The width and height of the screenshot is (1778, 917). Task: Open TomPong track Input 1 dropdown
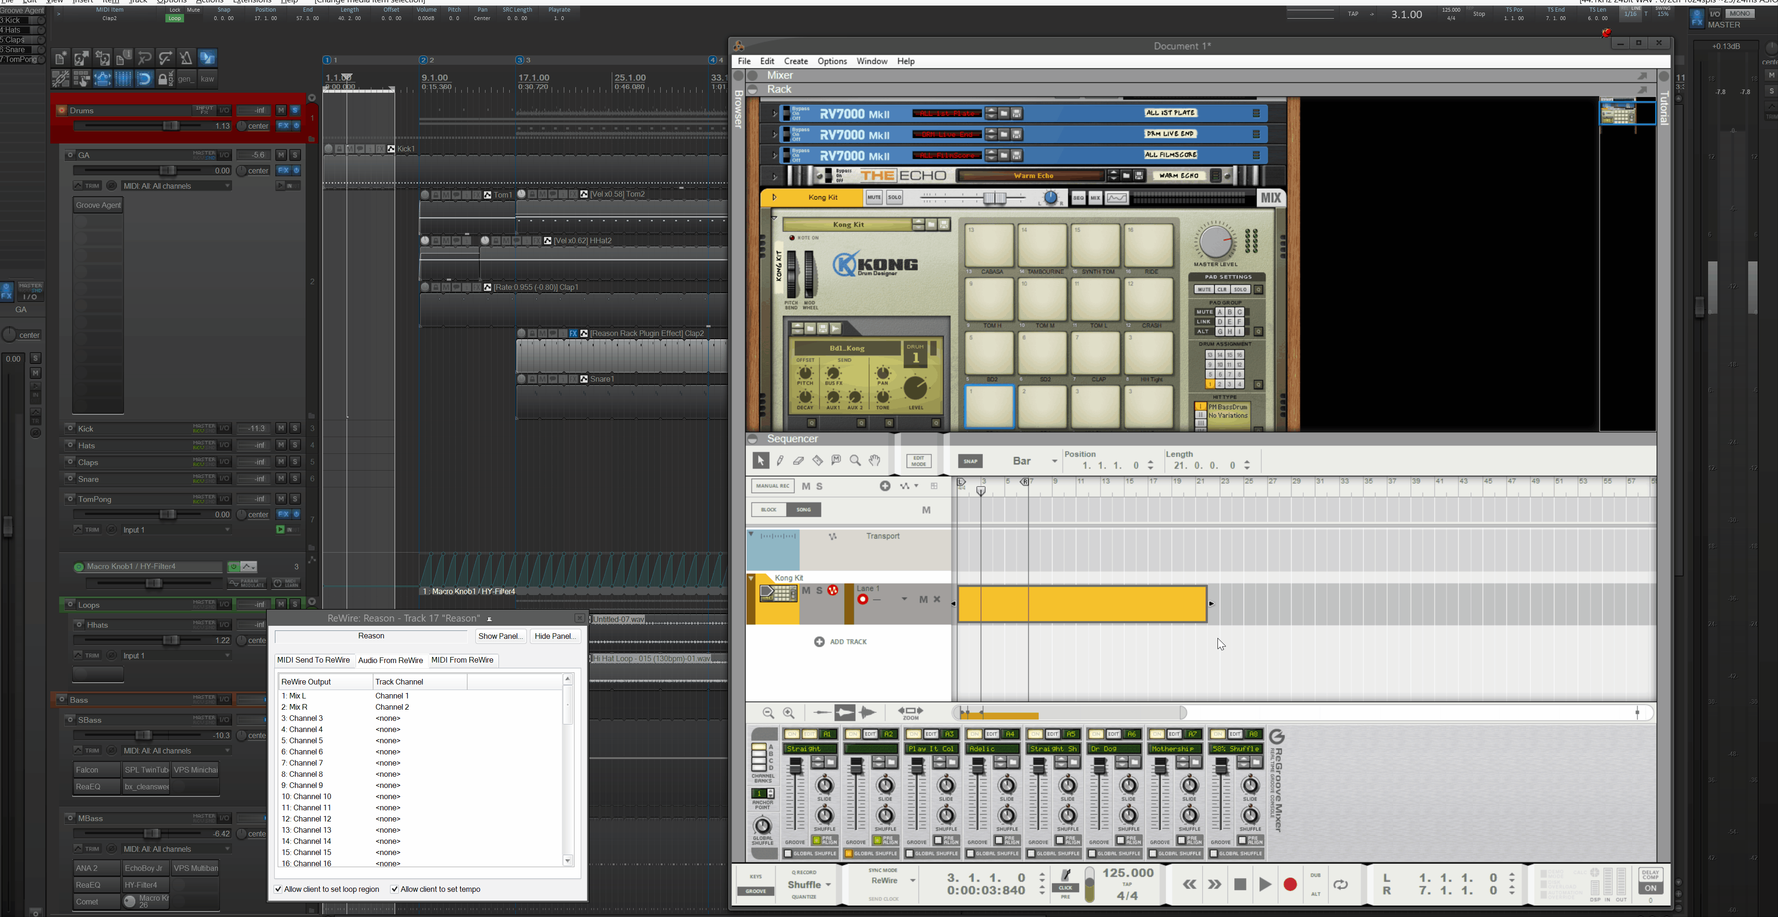pyautogui.click(x=177, y=530)
